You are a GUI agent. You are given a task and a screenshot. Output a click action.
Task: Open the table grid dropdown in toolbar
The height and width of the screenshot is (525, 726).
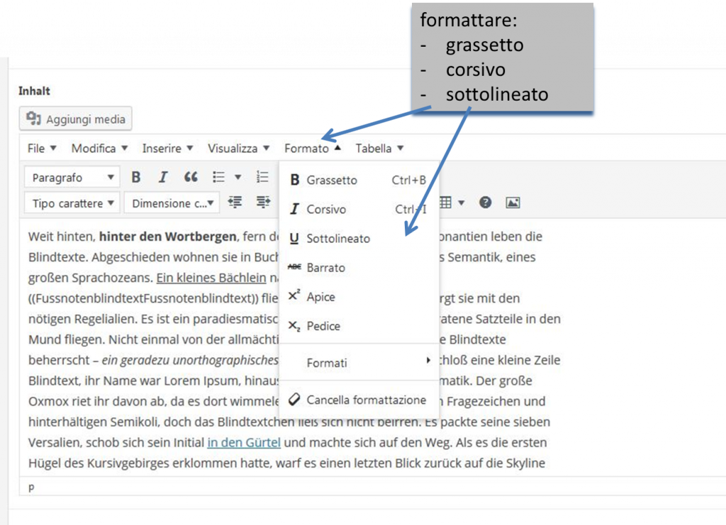click(452, 203)
